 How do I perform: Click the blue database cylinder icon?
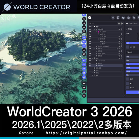(x=84, y=73)
